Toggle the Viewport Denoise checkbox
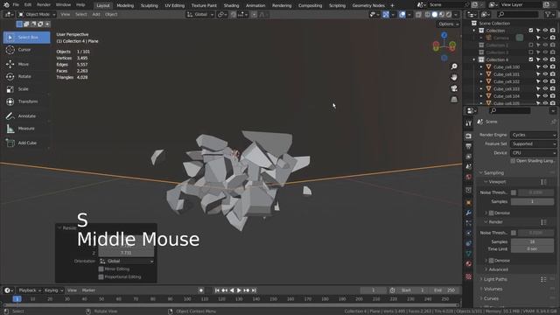This screenshot has width=560, height=315. 491,213
